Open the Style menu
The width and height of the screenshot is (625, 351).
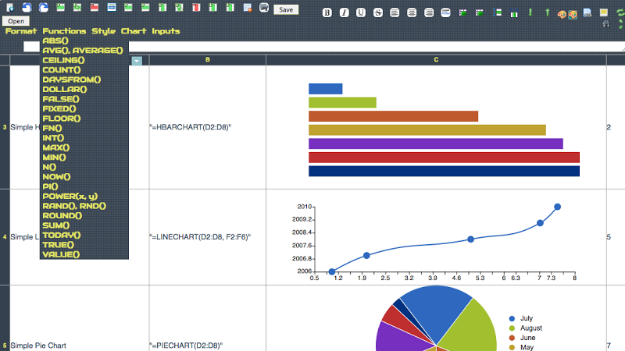coord(104,31)
